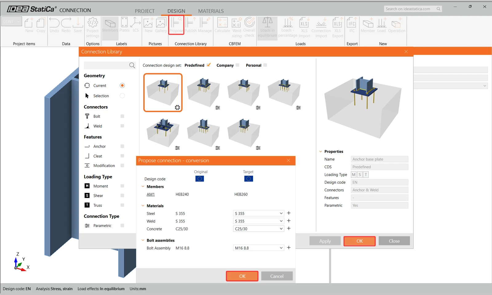This screenshot has width=492, height=295.
Task: Open the pictures Gallery
Action: click(x=161, y=25)
